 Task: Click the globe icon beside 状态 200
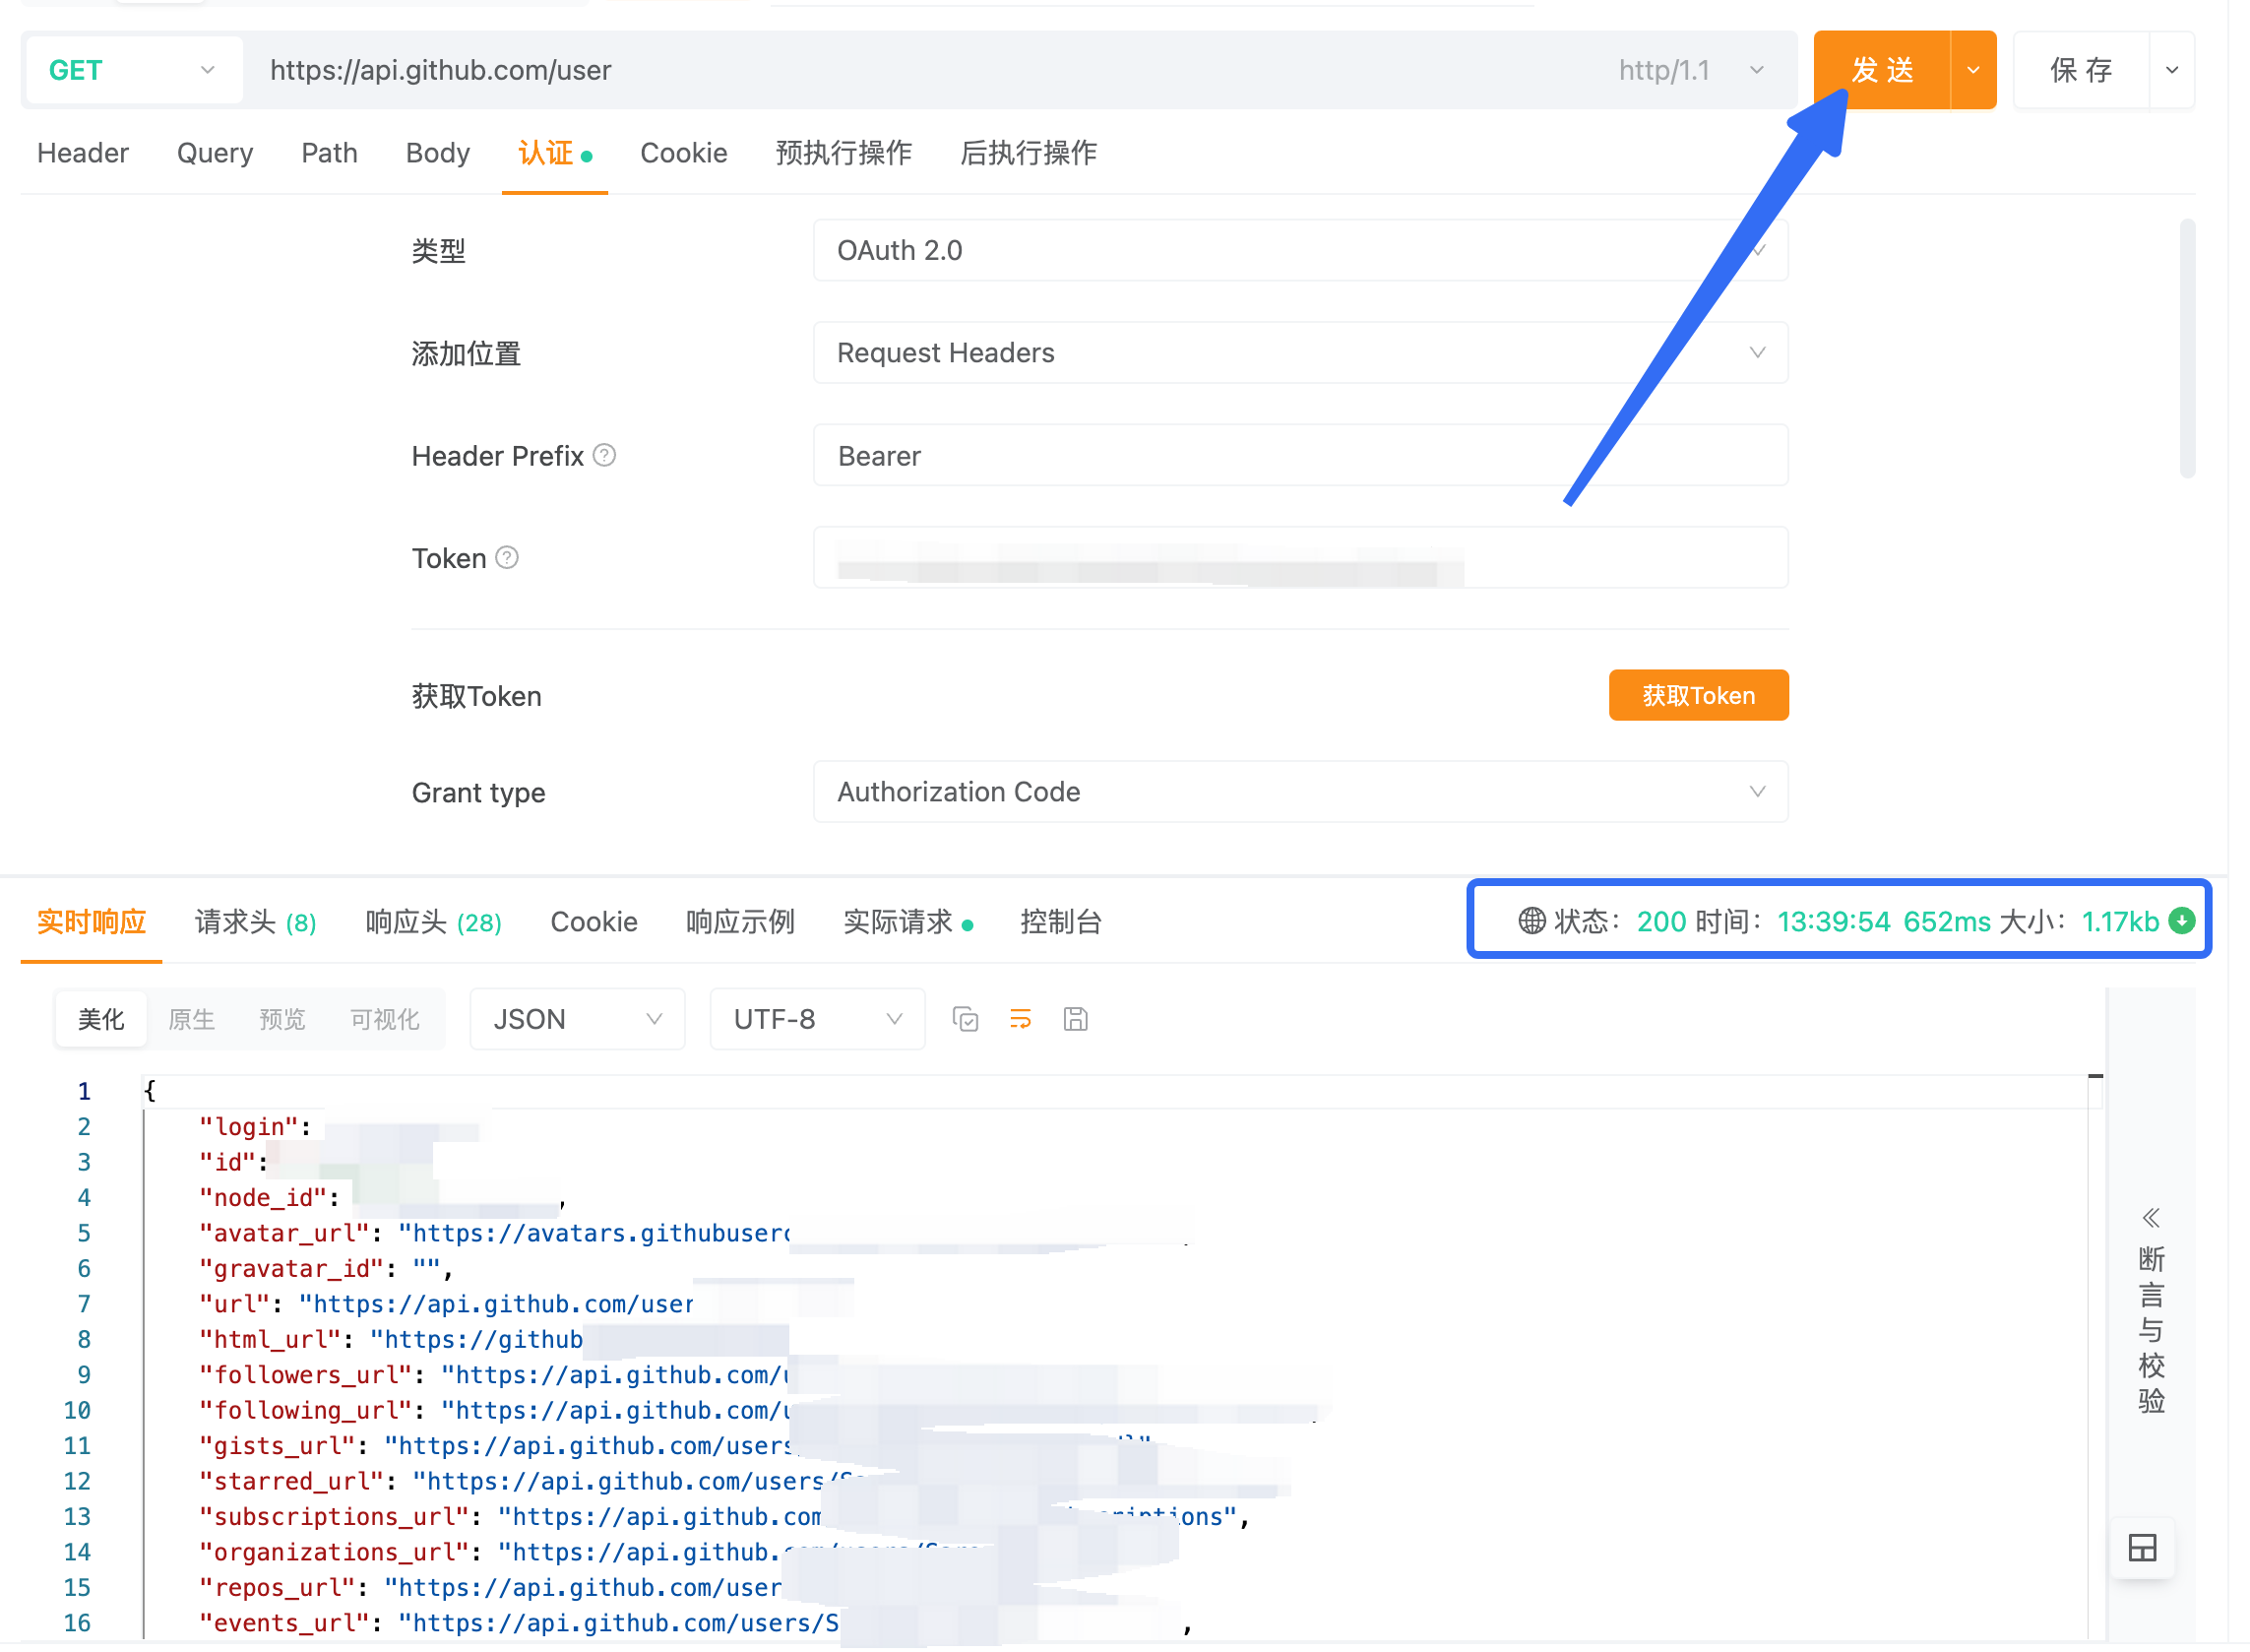click(1531, 921)
